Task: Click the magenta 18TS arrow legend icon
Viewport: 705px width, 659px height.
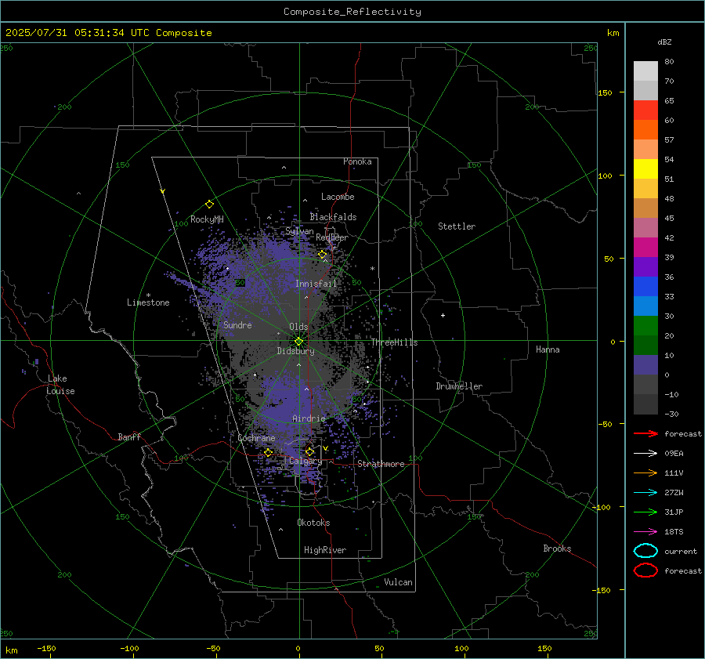Action: (x=645, y=532)
